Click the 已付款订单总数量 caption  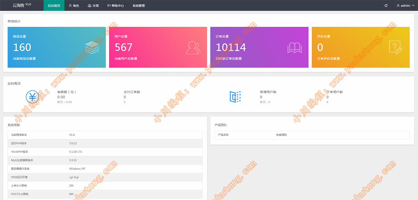coord(229,59)
